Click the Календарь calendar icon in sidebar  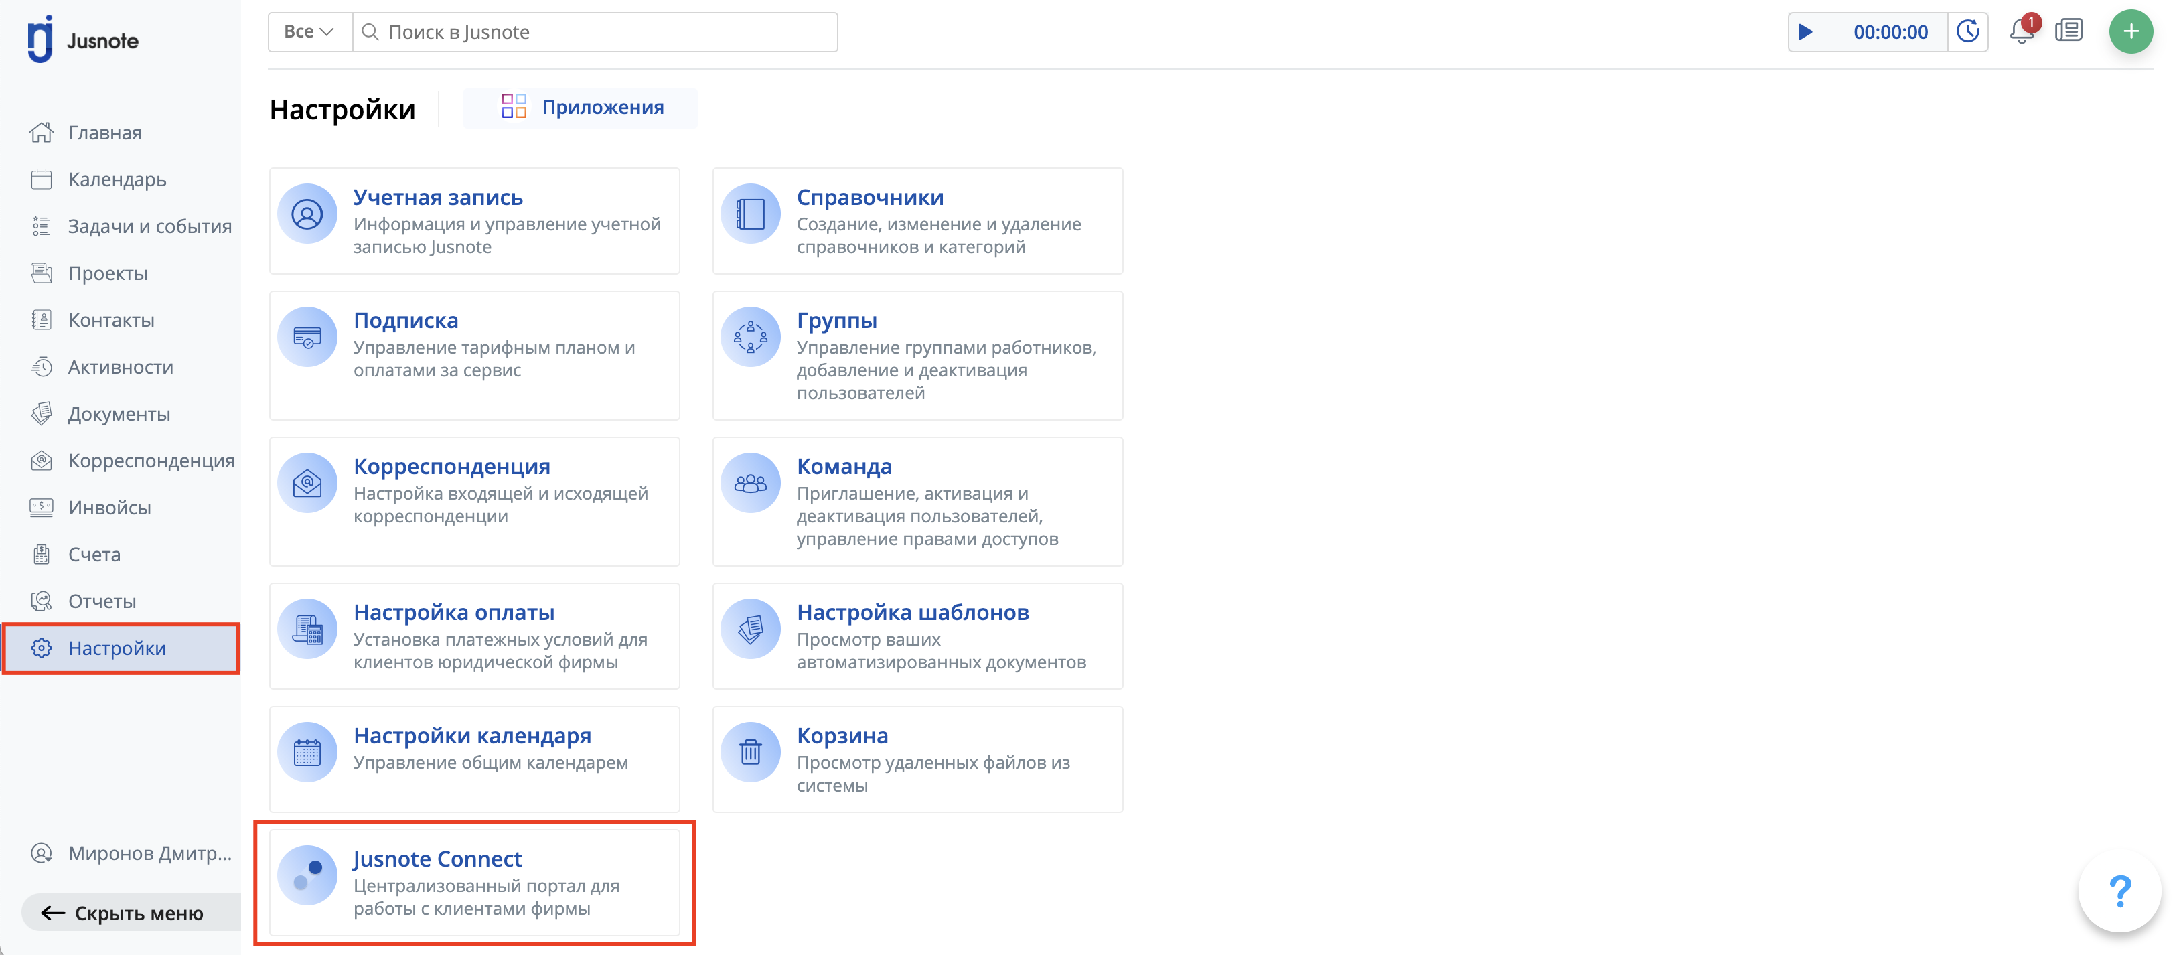click(x=42, y=179)
